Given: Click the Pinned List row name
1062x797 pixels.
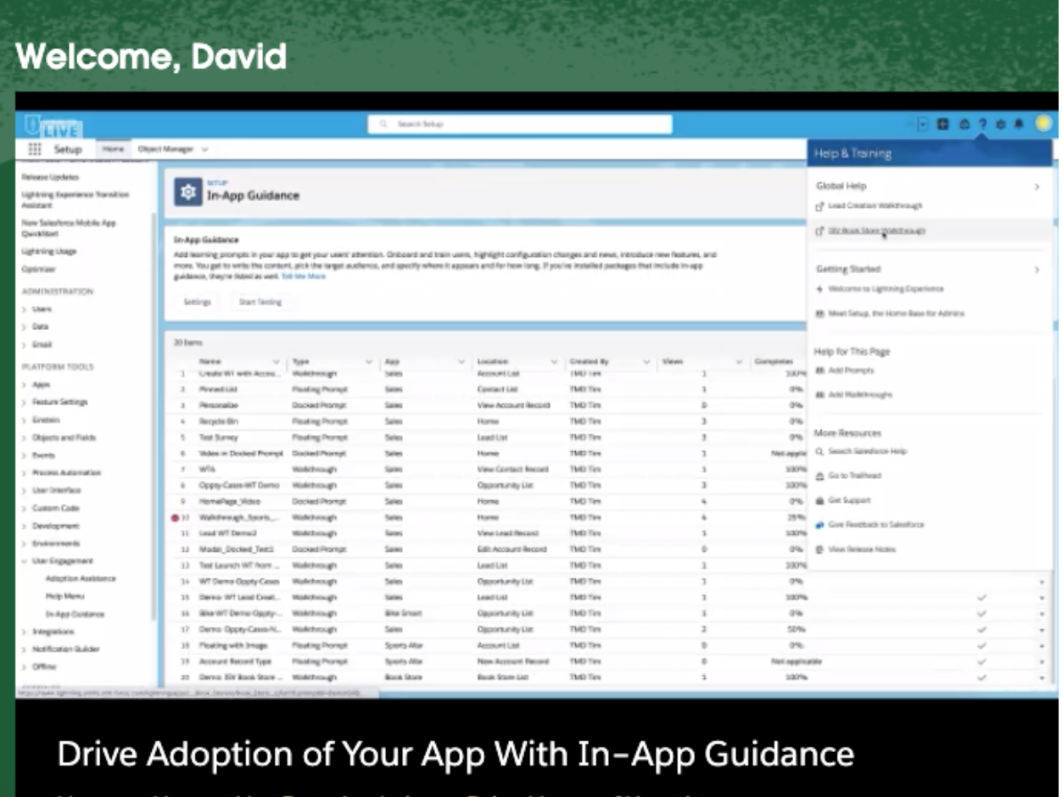Looking at the screenshot, I should click(218, 389).
